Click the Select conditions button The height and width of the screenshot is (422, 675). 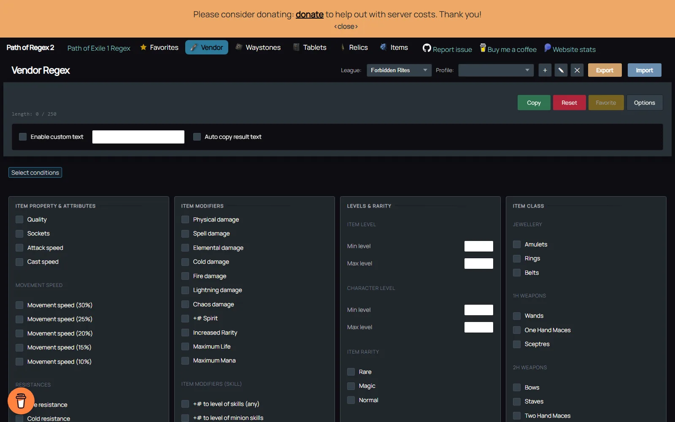35,172
